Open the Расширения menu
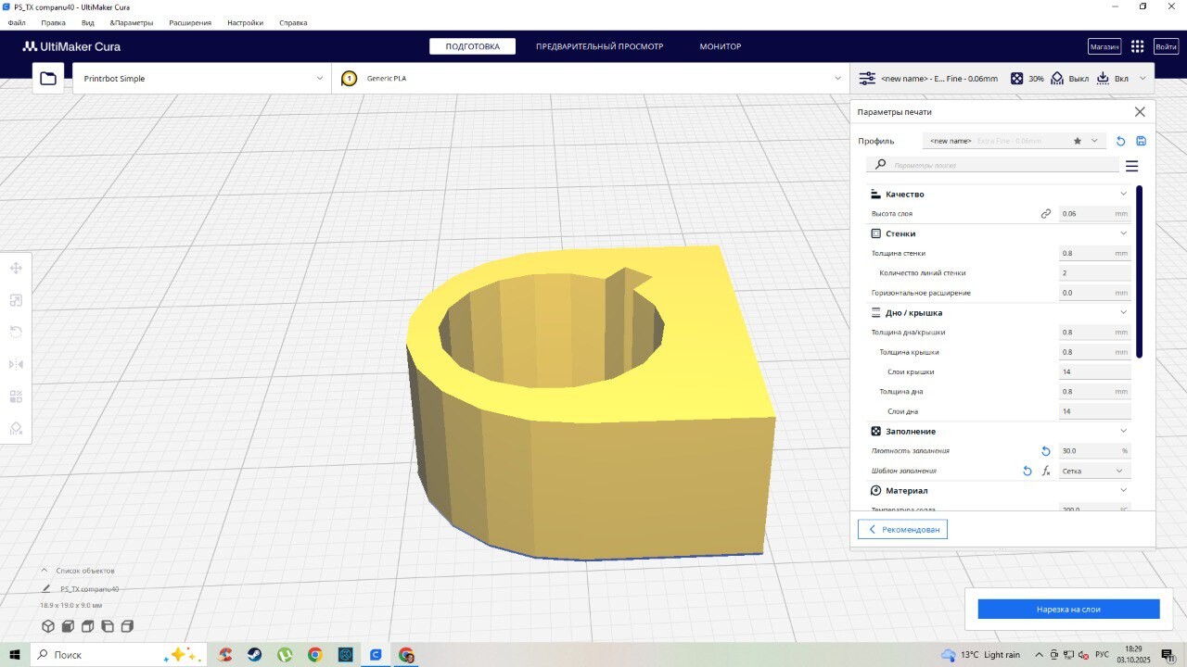Image resolution: width=1187 pixels, height=667 pixels. coord(190,22)
